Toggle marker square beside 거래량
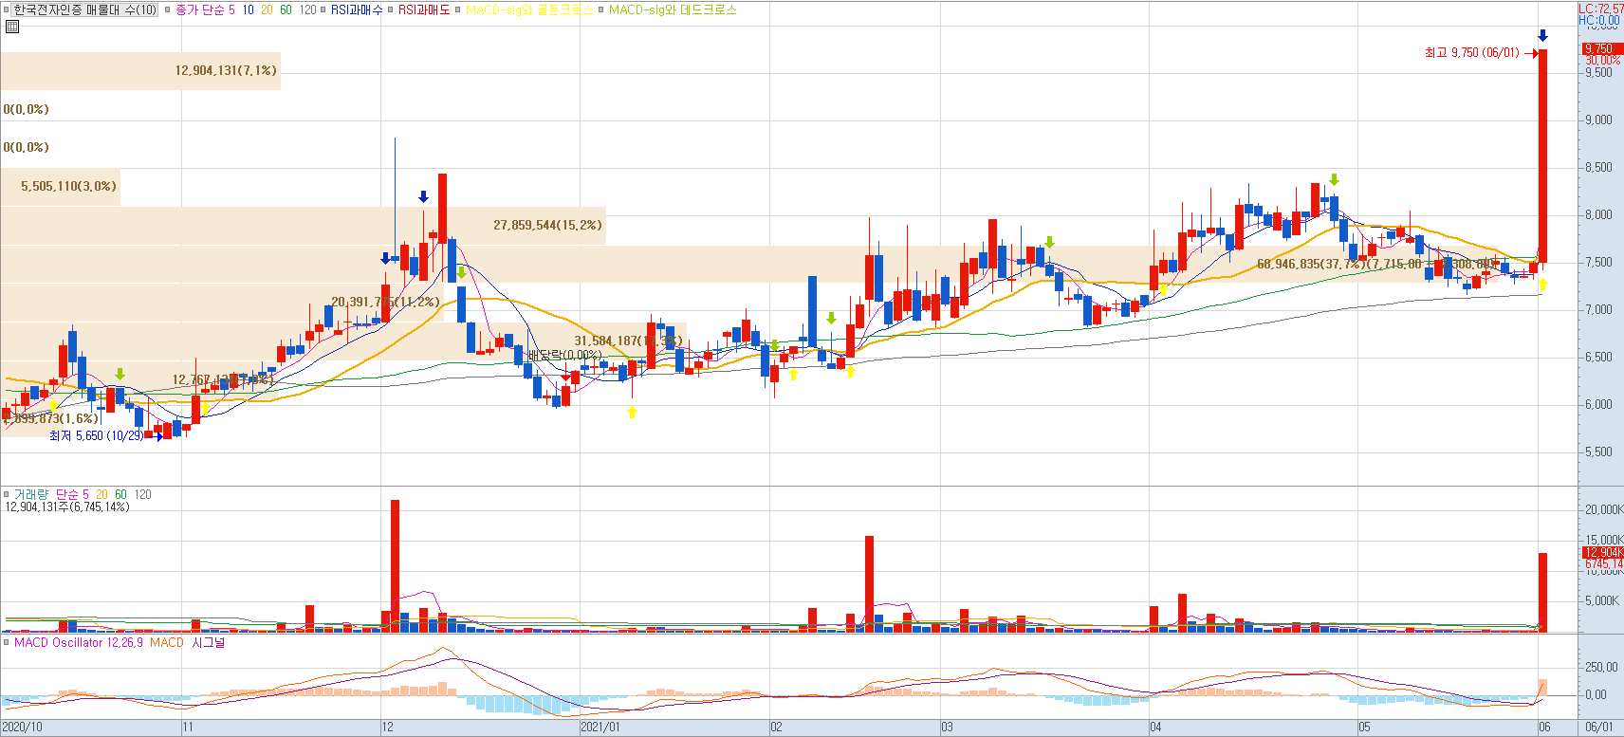Screen dimensions: 1624x737 click(6, 495)
